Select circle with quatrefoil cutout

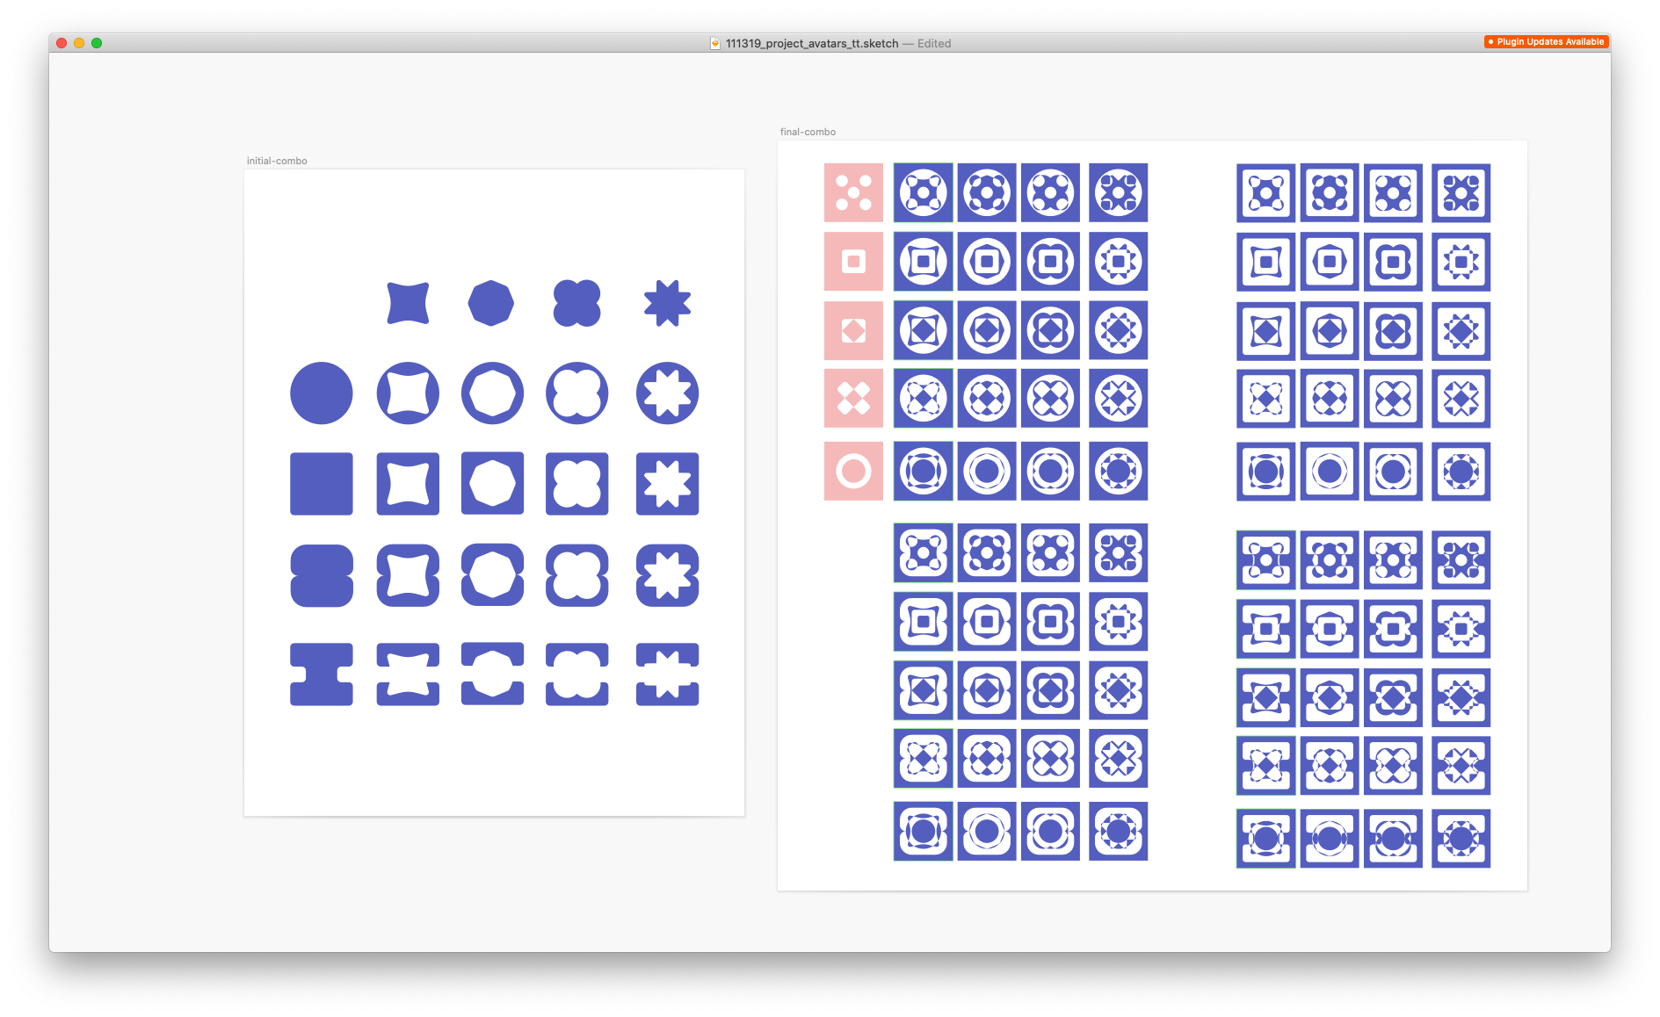[576, 393]
